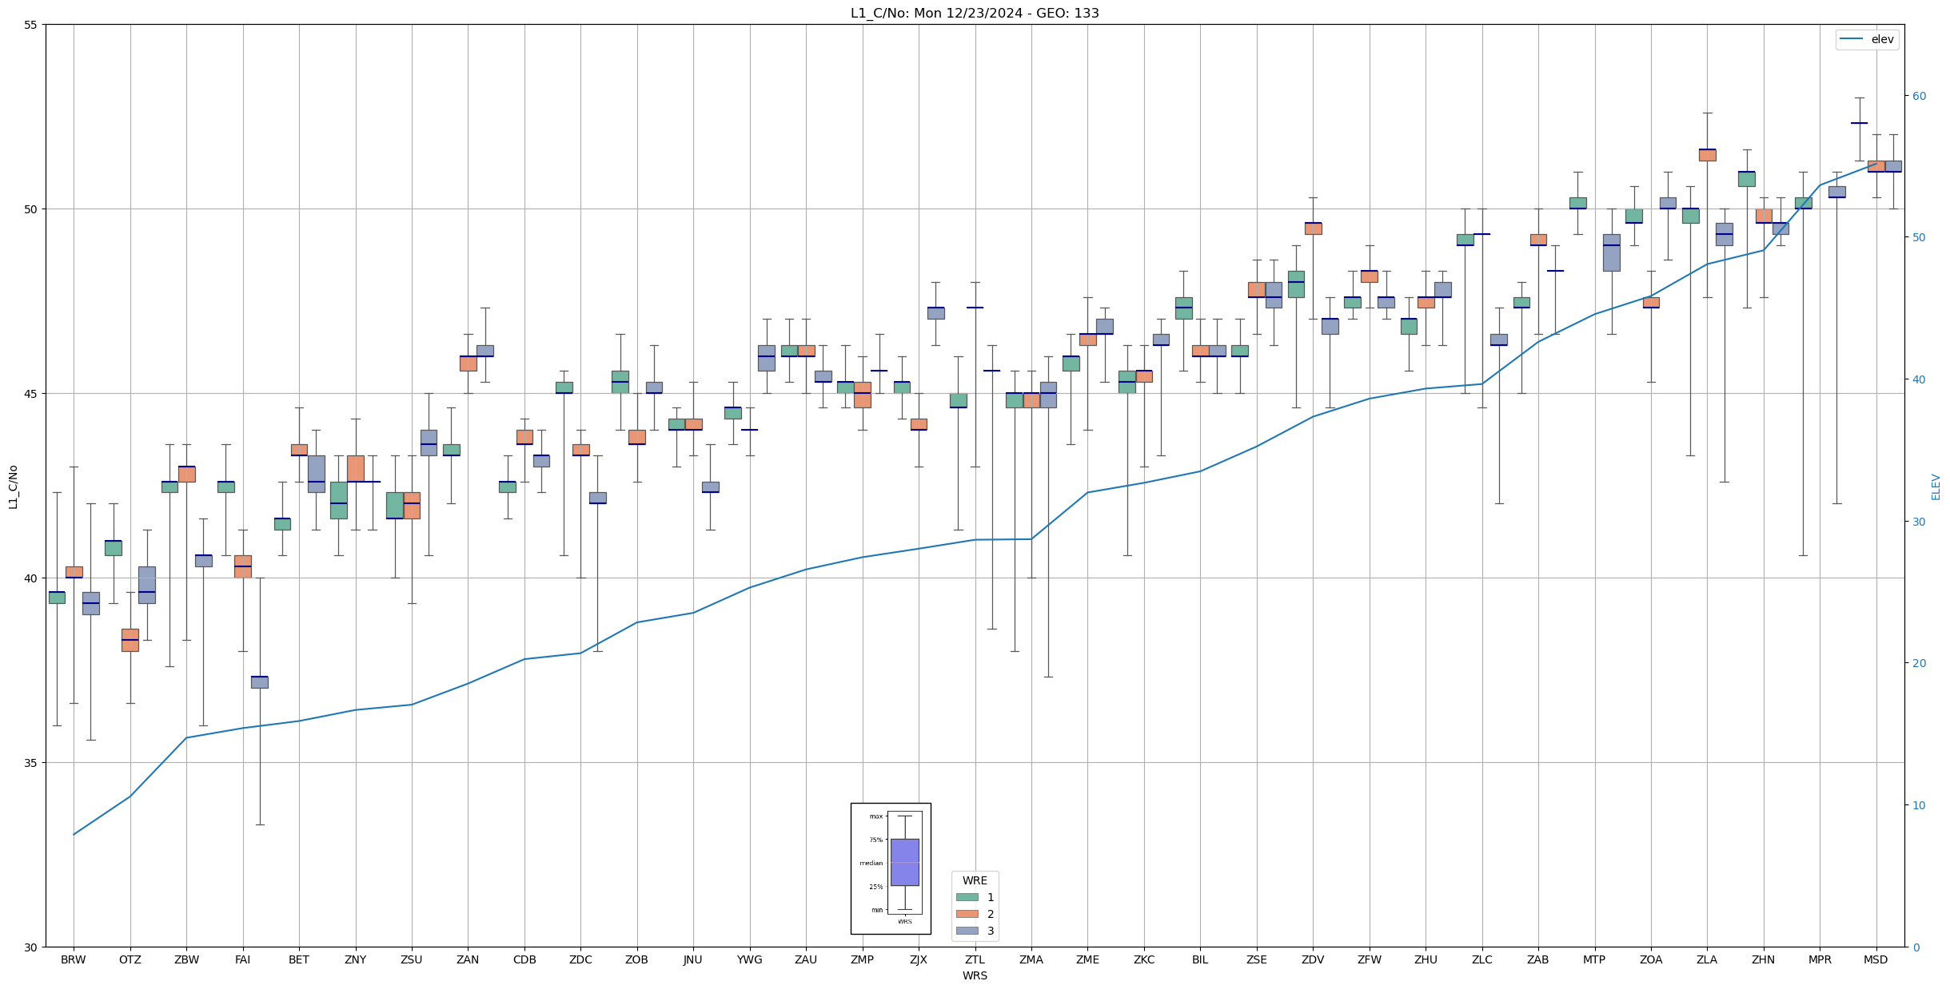Viewport: 1950px width, 989px height.
Task: Click the WRS x-axis title
Action: (x=975, y=975)
